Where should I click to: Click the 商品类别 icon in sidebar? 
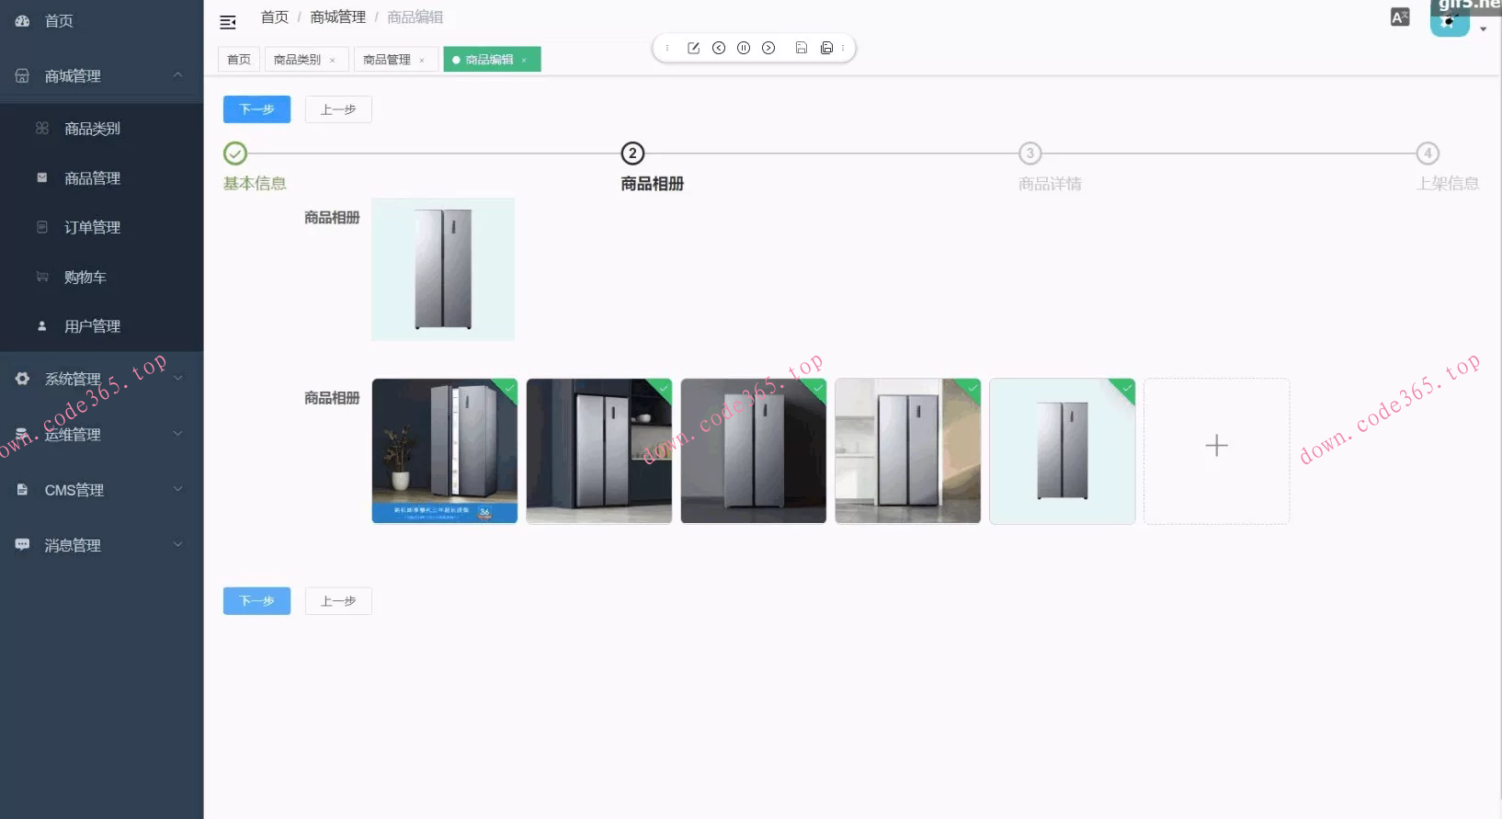pos(42,128)
